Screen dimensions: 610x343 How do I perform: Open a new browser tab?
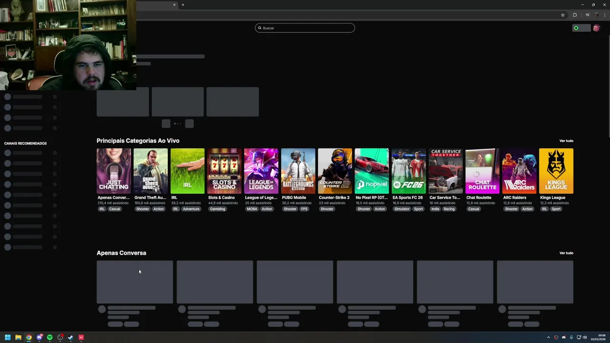pyautogui.click(x=183, y=5)
